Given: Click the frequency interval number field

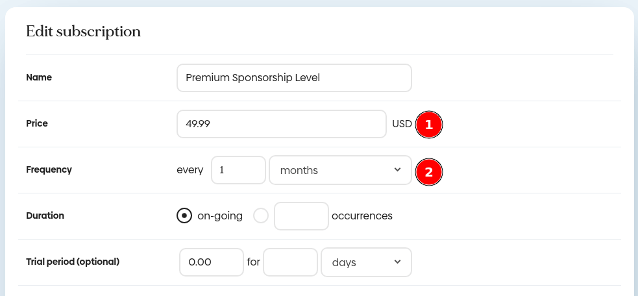Looking at the screenshot, I should 238,170.
